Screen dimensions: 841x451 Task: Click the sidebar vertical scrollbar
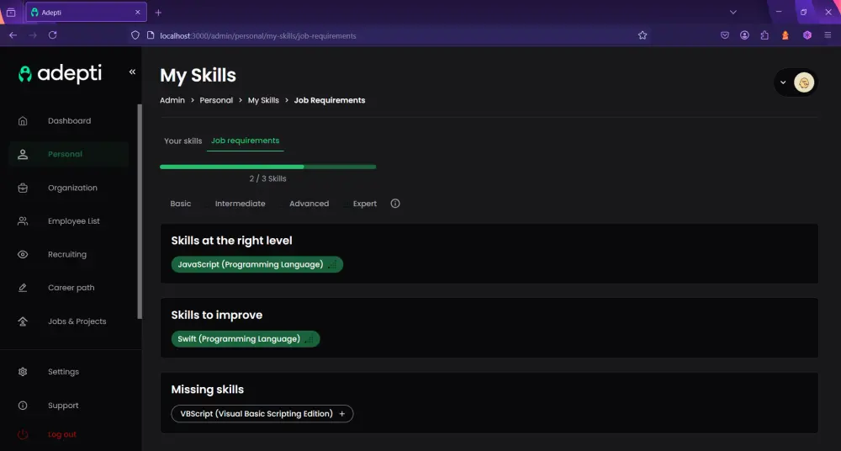coord(140,211)
